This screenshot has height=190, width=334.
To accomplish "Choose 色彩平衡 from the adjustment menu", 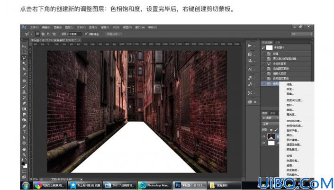I will (293, 130).
